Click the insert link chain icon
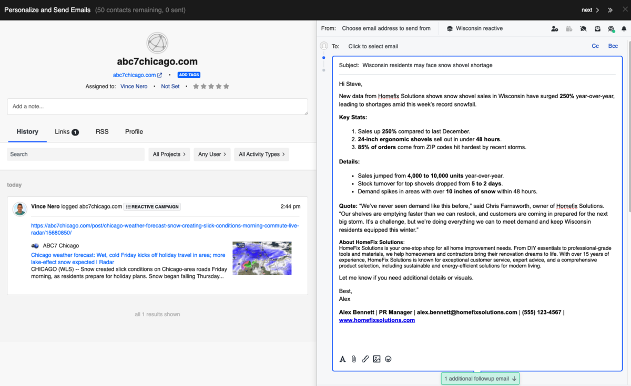The image size is (631, 386). click(365, 359)
